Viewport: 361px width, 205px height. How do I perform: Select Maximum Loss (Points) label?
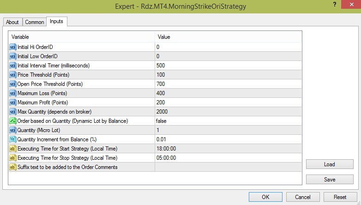[x=42, y=93]
